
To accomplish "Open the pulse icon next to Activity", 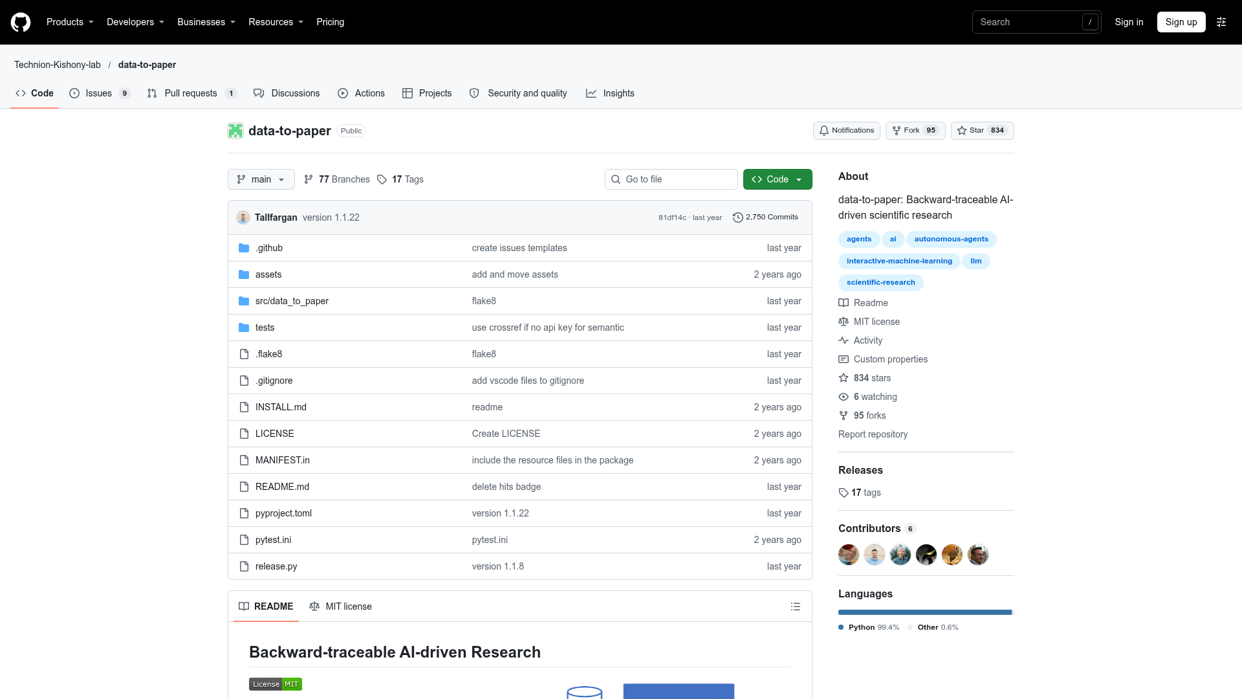I will tap(844, 340).
